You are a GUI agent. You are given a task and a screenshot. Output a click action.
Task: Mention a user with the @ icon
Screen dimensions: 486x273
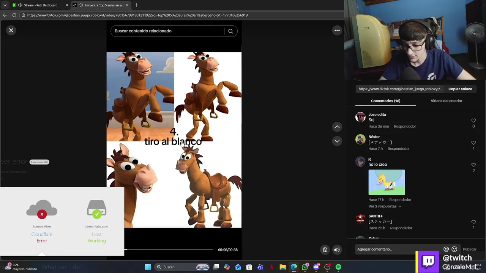click(446, 249)
